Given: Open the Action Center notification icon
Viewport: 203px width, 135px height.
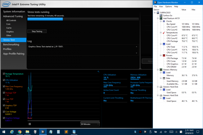Looking at the screenshot, I should (198, 132).
